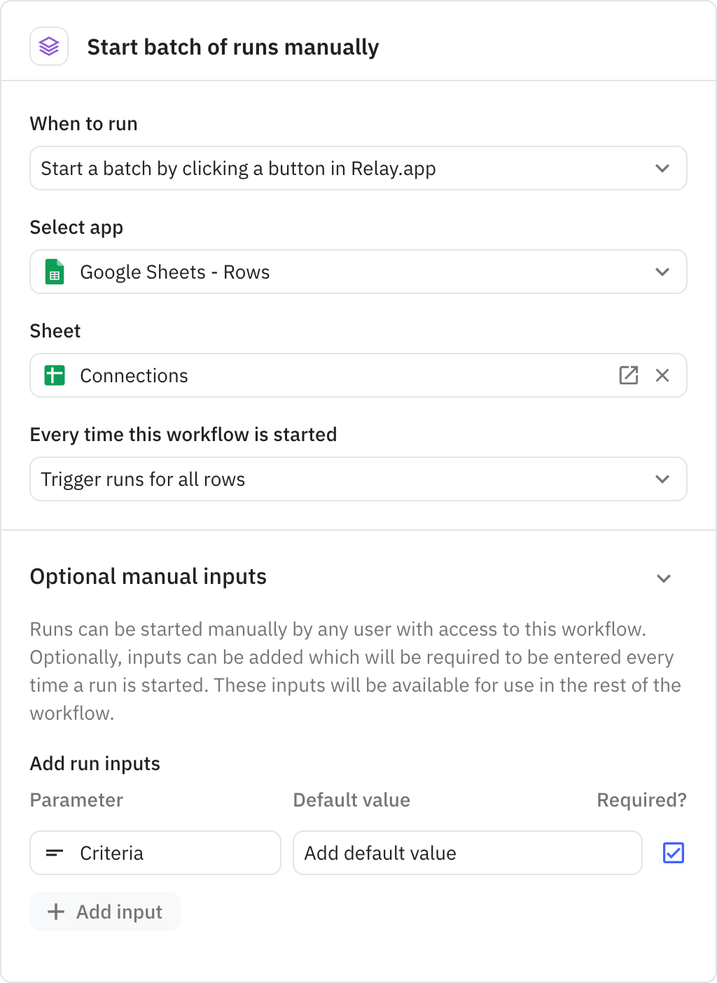717x983 pixels.
Task: Toggle the Required setting for the Criteria input
Action: tap(673, 853)
